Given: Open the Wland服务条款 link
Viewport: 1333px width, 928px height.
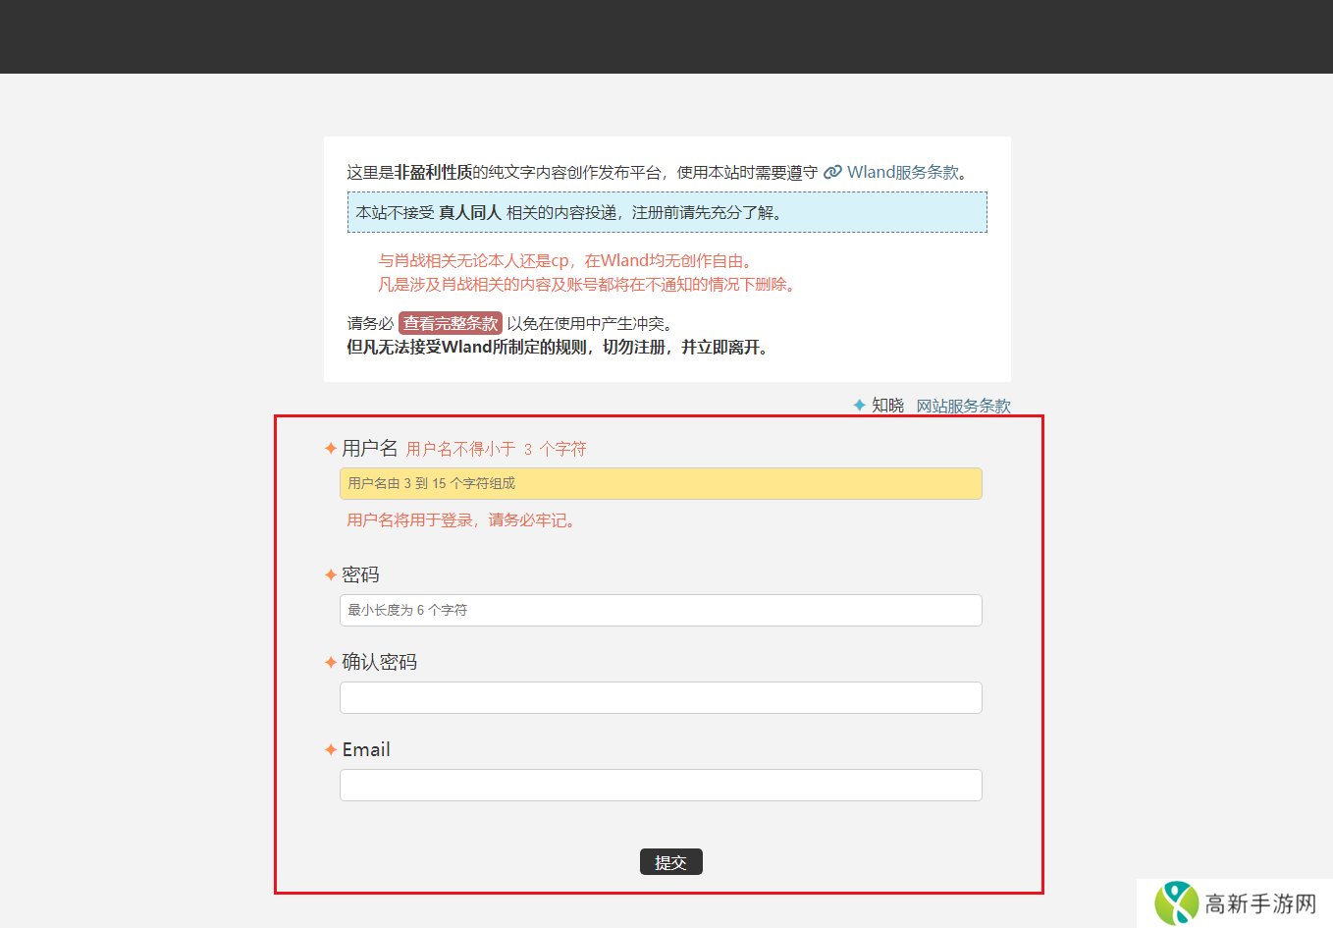Looking at the screenshot, I should [903, 173].
